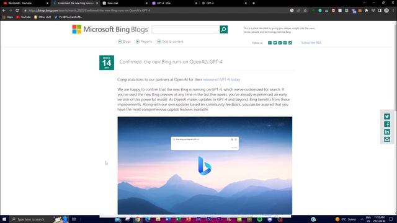397x223 pixels.
Task: Open the Facebook follow icon in header
Action: point(270,43)
